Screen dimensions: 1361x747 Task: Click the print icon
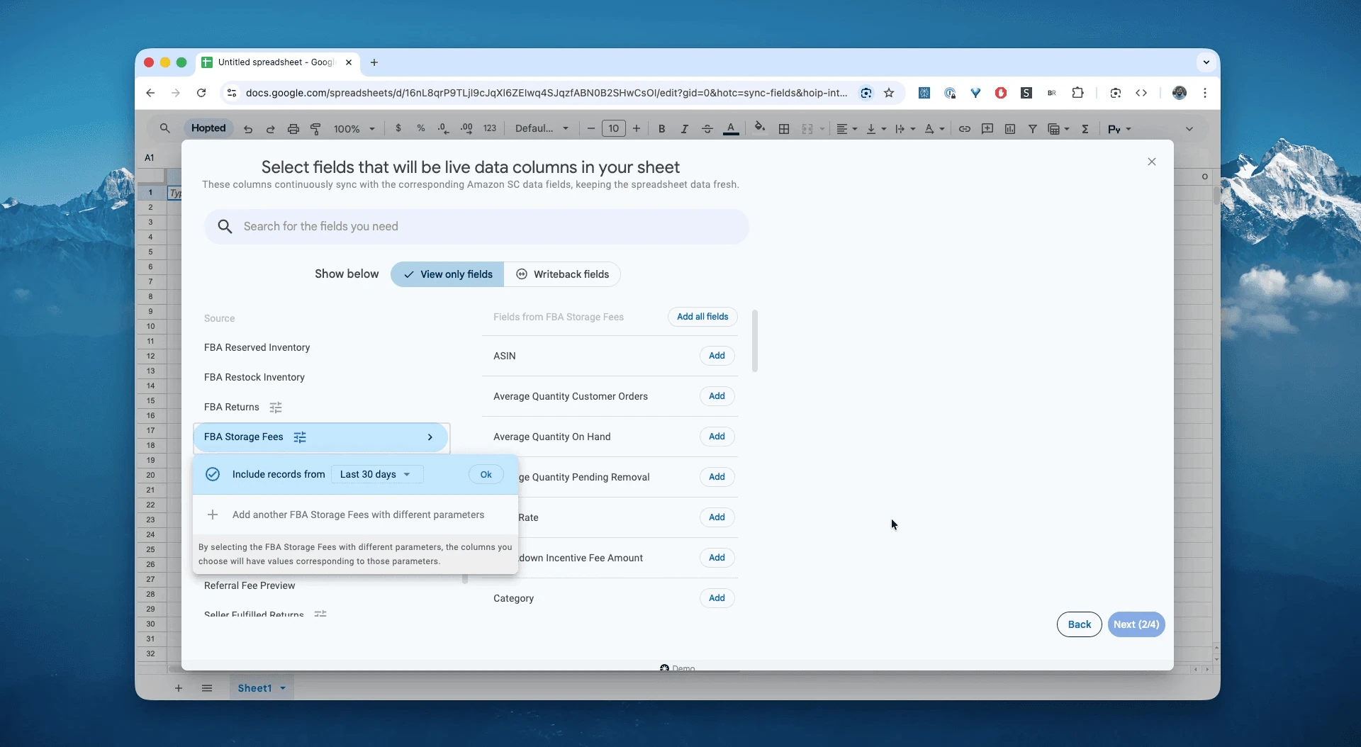293,129
